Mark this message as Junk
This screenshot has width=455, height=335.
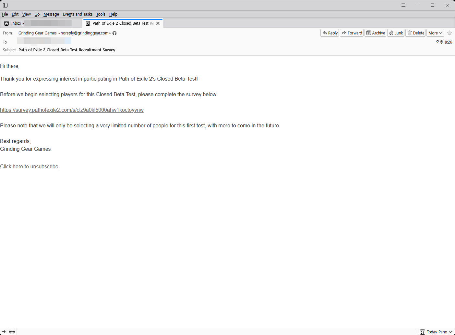pos(396,33)
